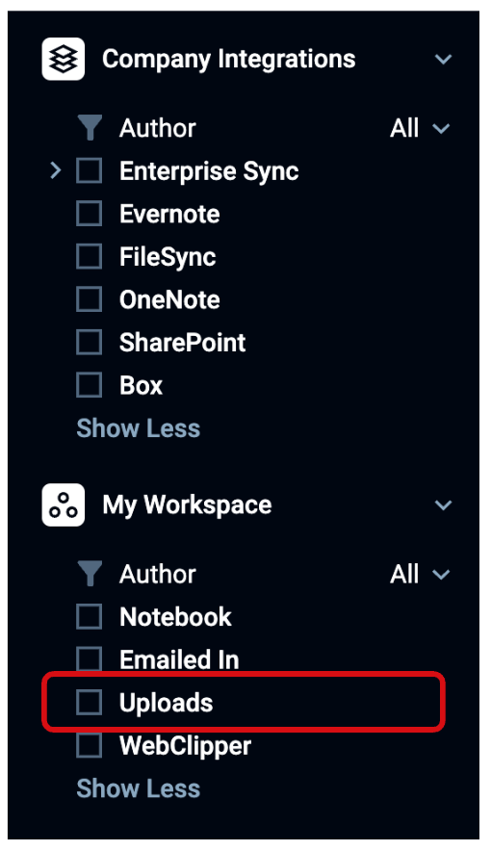Select the Notebook label in My Workspace

pos(175,617)
